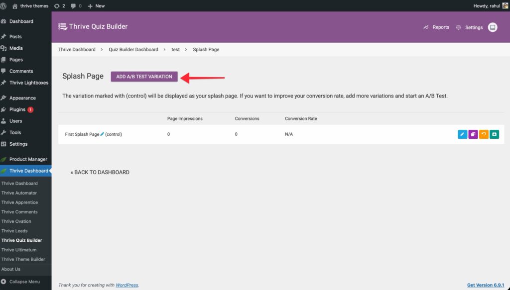
Task: Click the green archive variation icon
Action: pos(494,134)
